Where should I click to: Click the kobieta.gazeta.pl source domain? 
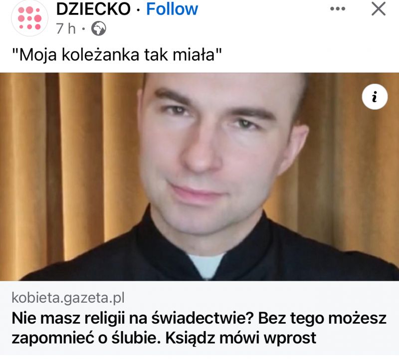click(68, 297)
